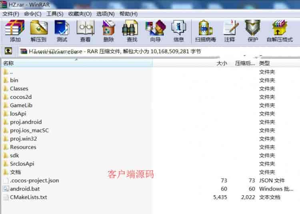Sort by Size (大小) column header
The height and width of the screenshot is (214, 300).
(222, 63)
